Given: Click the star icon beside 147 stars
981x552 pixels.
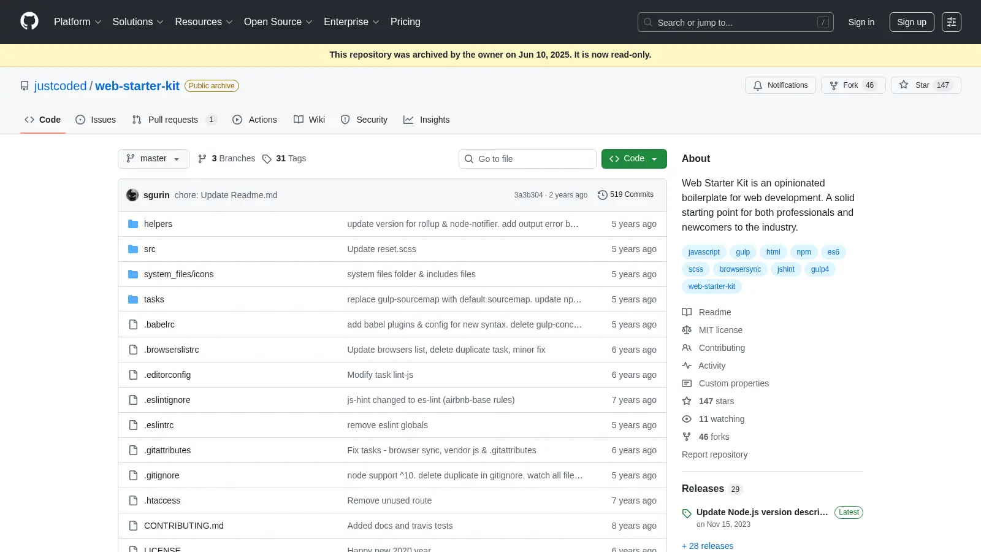Looking at the screenshot, I should pyautogui.click(x=687, y=401).
